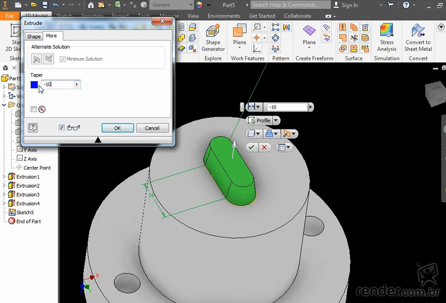Toggle the Minimum Solution checkbox

click(63, 59)
